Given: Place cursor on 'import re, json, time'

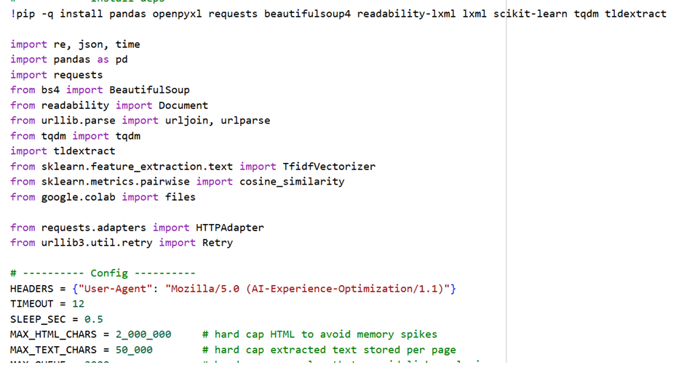Looking at the screenshot, I should tap(75, 44).
